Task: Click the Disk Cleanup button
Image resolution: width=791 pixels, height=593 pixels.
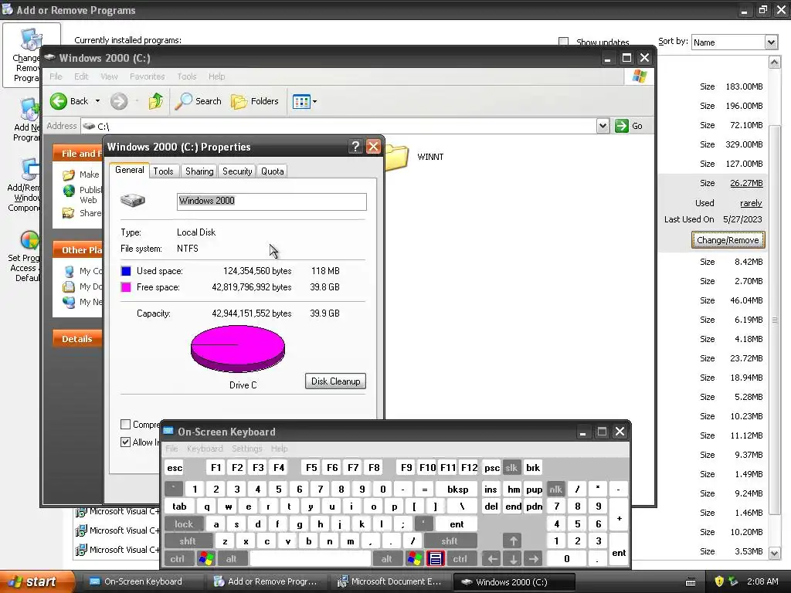Action: pyautogui.click(x=335, y=381)
